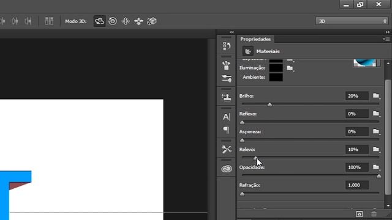Screen dimensions: 392x220
Task: Click the Opacidade slider handle
Action: [379, 176]
